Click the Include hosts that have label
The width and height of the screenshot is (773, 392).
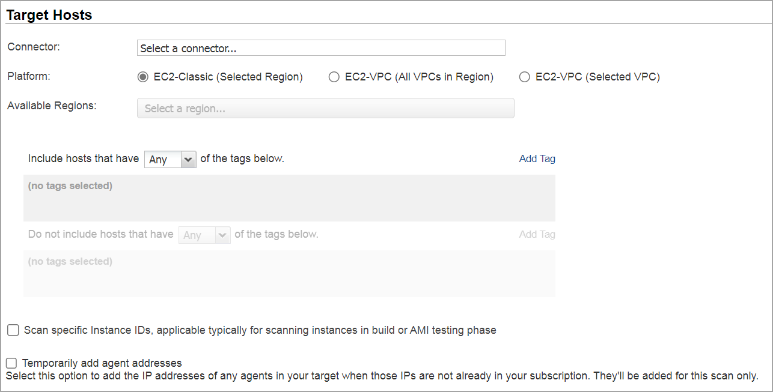(83, 158)
